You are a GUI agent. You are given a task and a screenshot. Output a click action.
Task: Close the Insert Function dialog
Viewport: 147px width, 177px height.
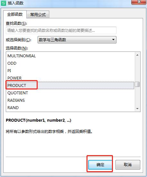tap(139, 2)
